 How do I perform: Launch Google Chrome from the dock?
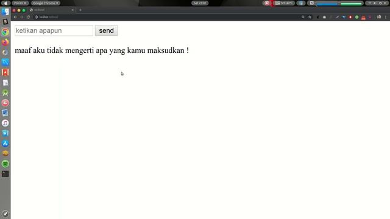click(x=5, y=32)
